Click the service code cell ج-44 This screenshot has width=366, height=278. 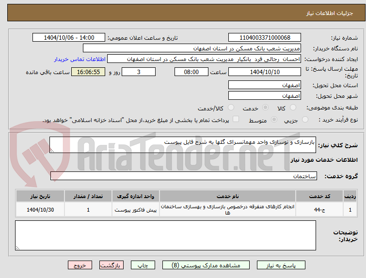pos(319,210)
